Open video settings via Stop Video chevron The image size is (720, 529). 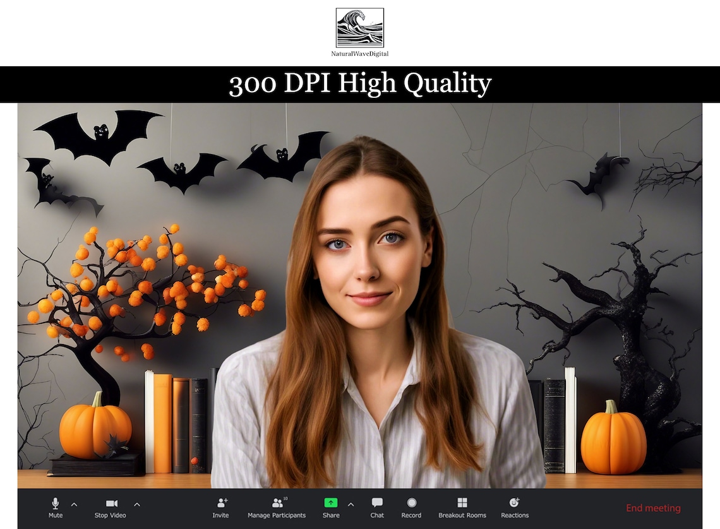tap(137, 504)
